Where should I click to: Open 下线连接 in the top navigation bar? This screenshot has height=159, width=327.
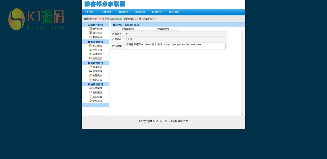click(106, 12)
